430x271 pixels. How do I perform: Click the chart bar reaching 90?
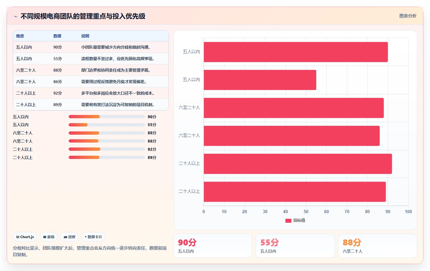296,52
